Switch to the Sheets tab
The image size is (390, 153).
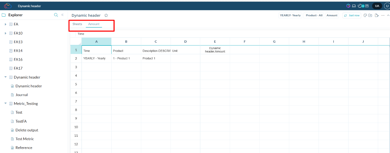pos(77,24)
